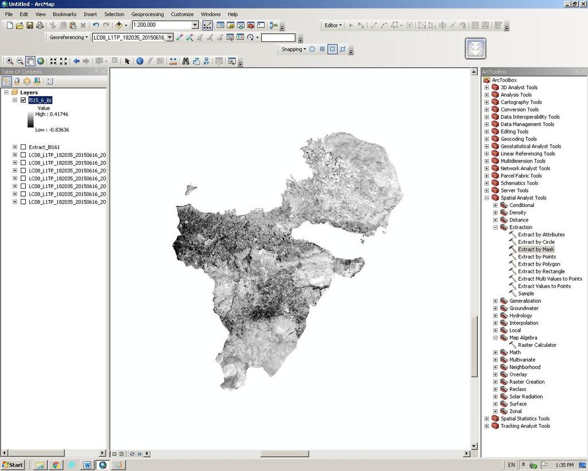Screen dimensions: 588x471
Task: Open the Measure tool
Action: tap(173, 61)
